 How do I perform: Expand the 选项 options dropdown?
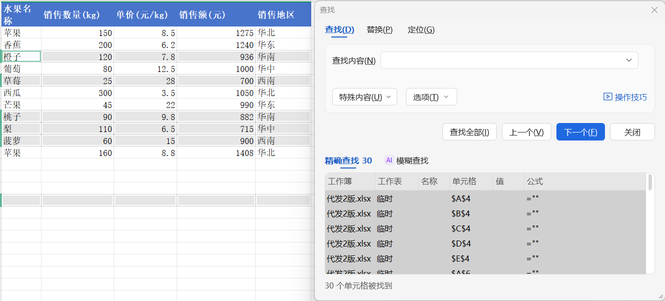[431, 97]
